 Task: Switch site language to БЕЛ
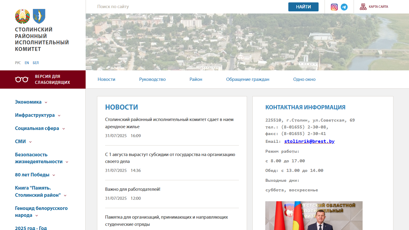(36, 63)
